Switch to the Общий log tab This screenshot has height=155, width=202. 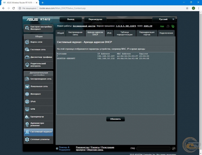pos(61,33)
